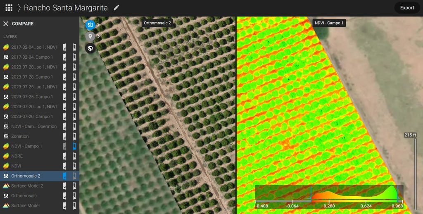This screenshot has height=214, width=423.
Task: Select the Orthomosaic 2 layer row
Action: click(40, 176)
